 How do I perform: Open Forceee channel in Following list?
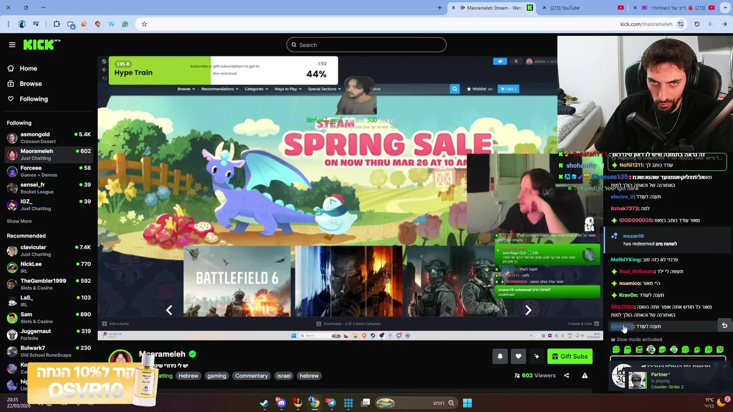[x=49, y=171]
